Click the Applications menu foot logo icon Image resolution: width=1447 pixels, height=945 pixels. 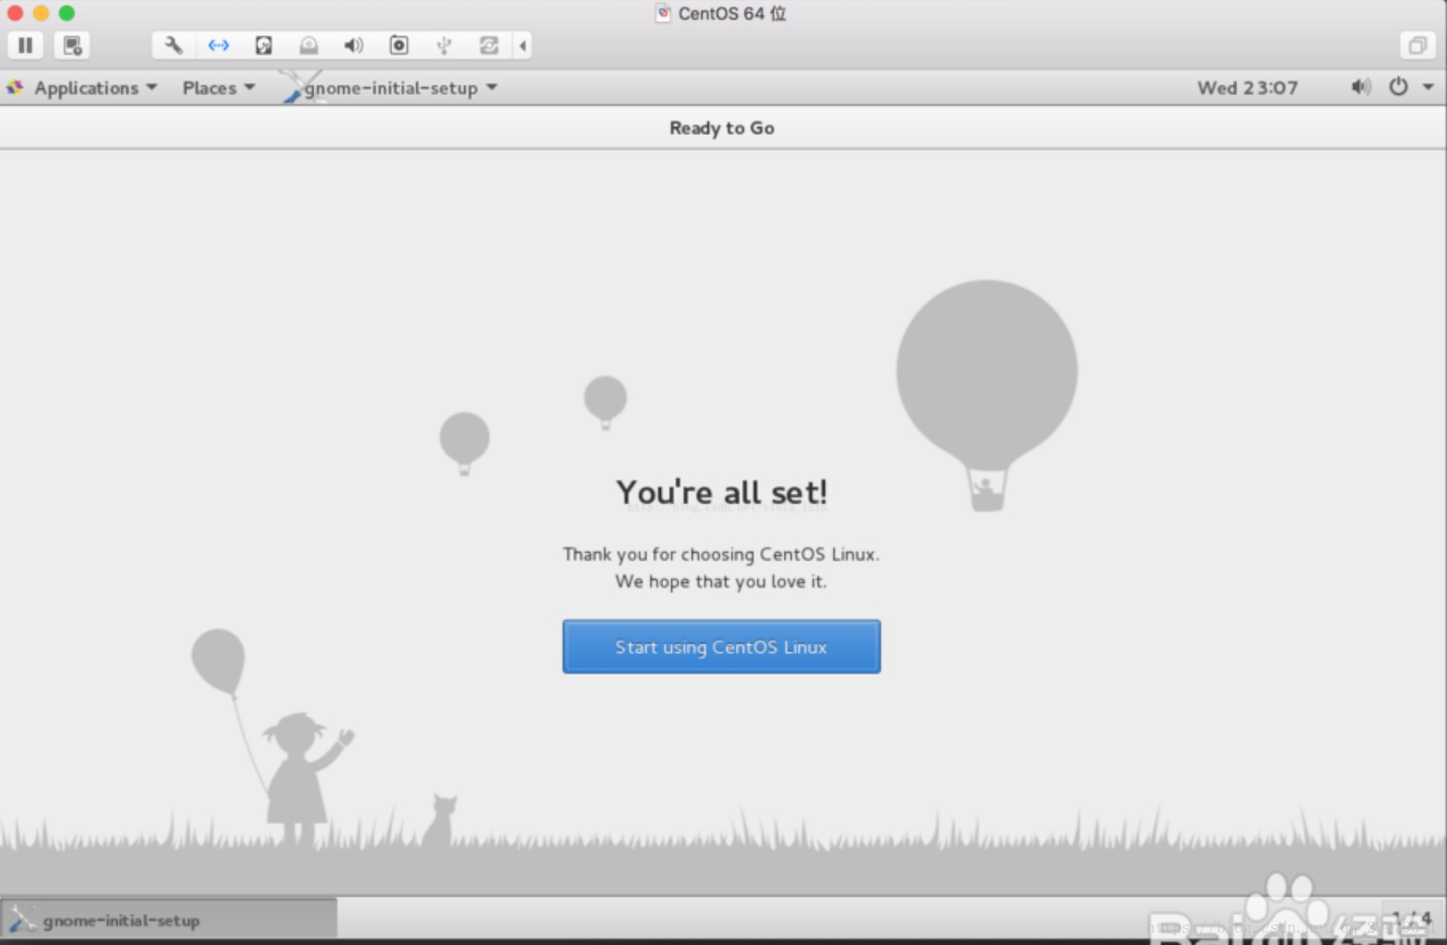(15, 87)
